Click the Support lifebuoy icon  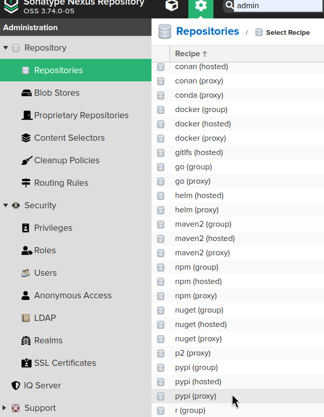[16, 408]
